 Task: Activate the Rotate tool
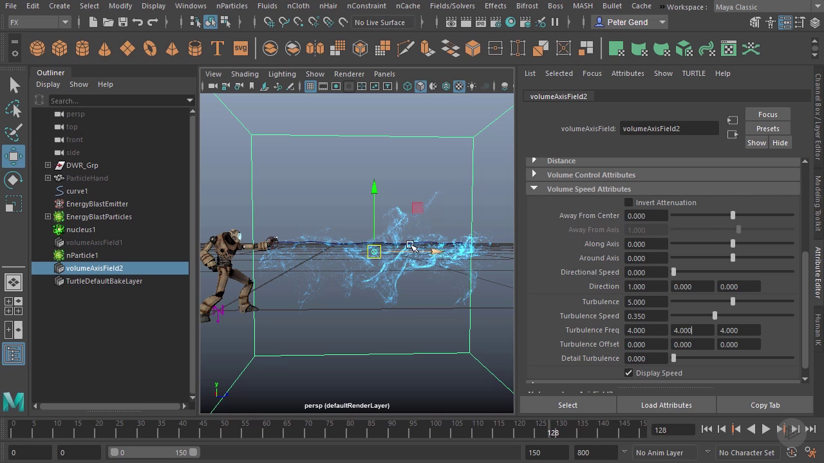14,180
